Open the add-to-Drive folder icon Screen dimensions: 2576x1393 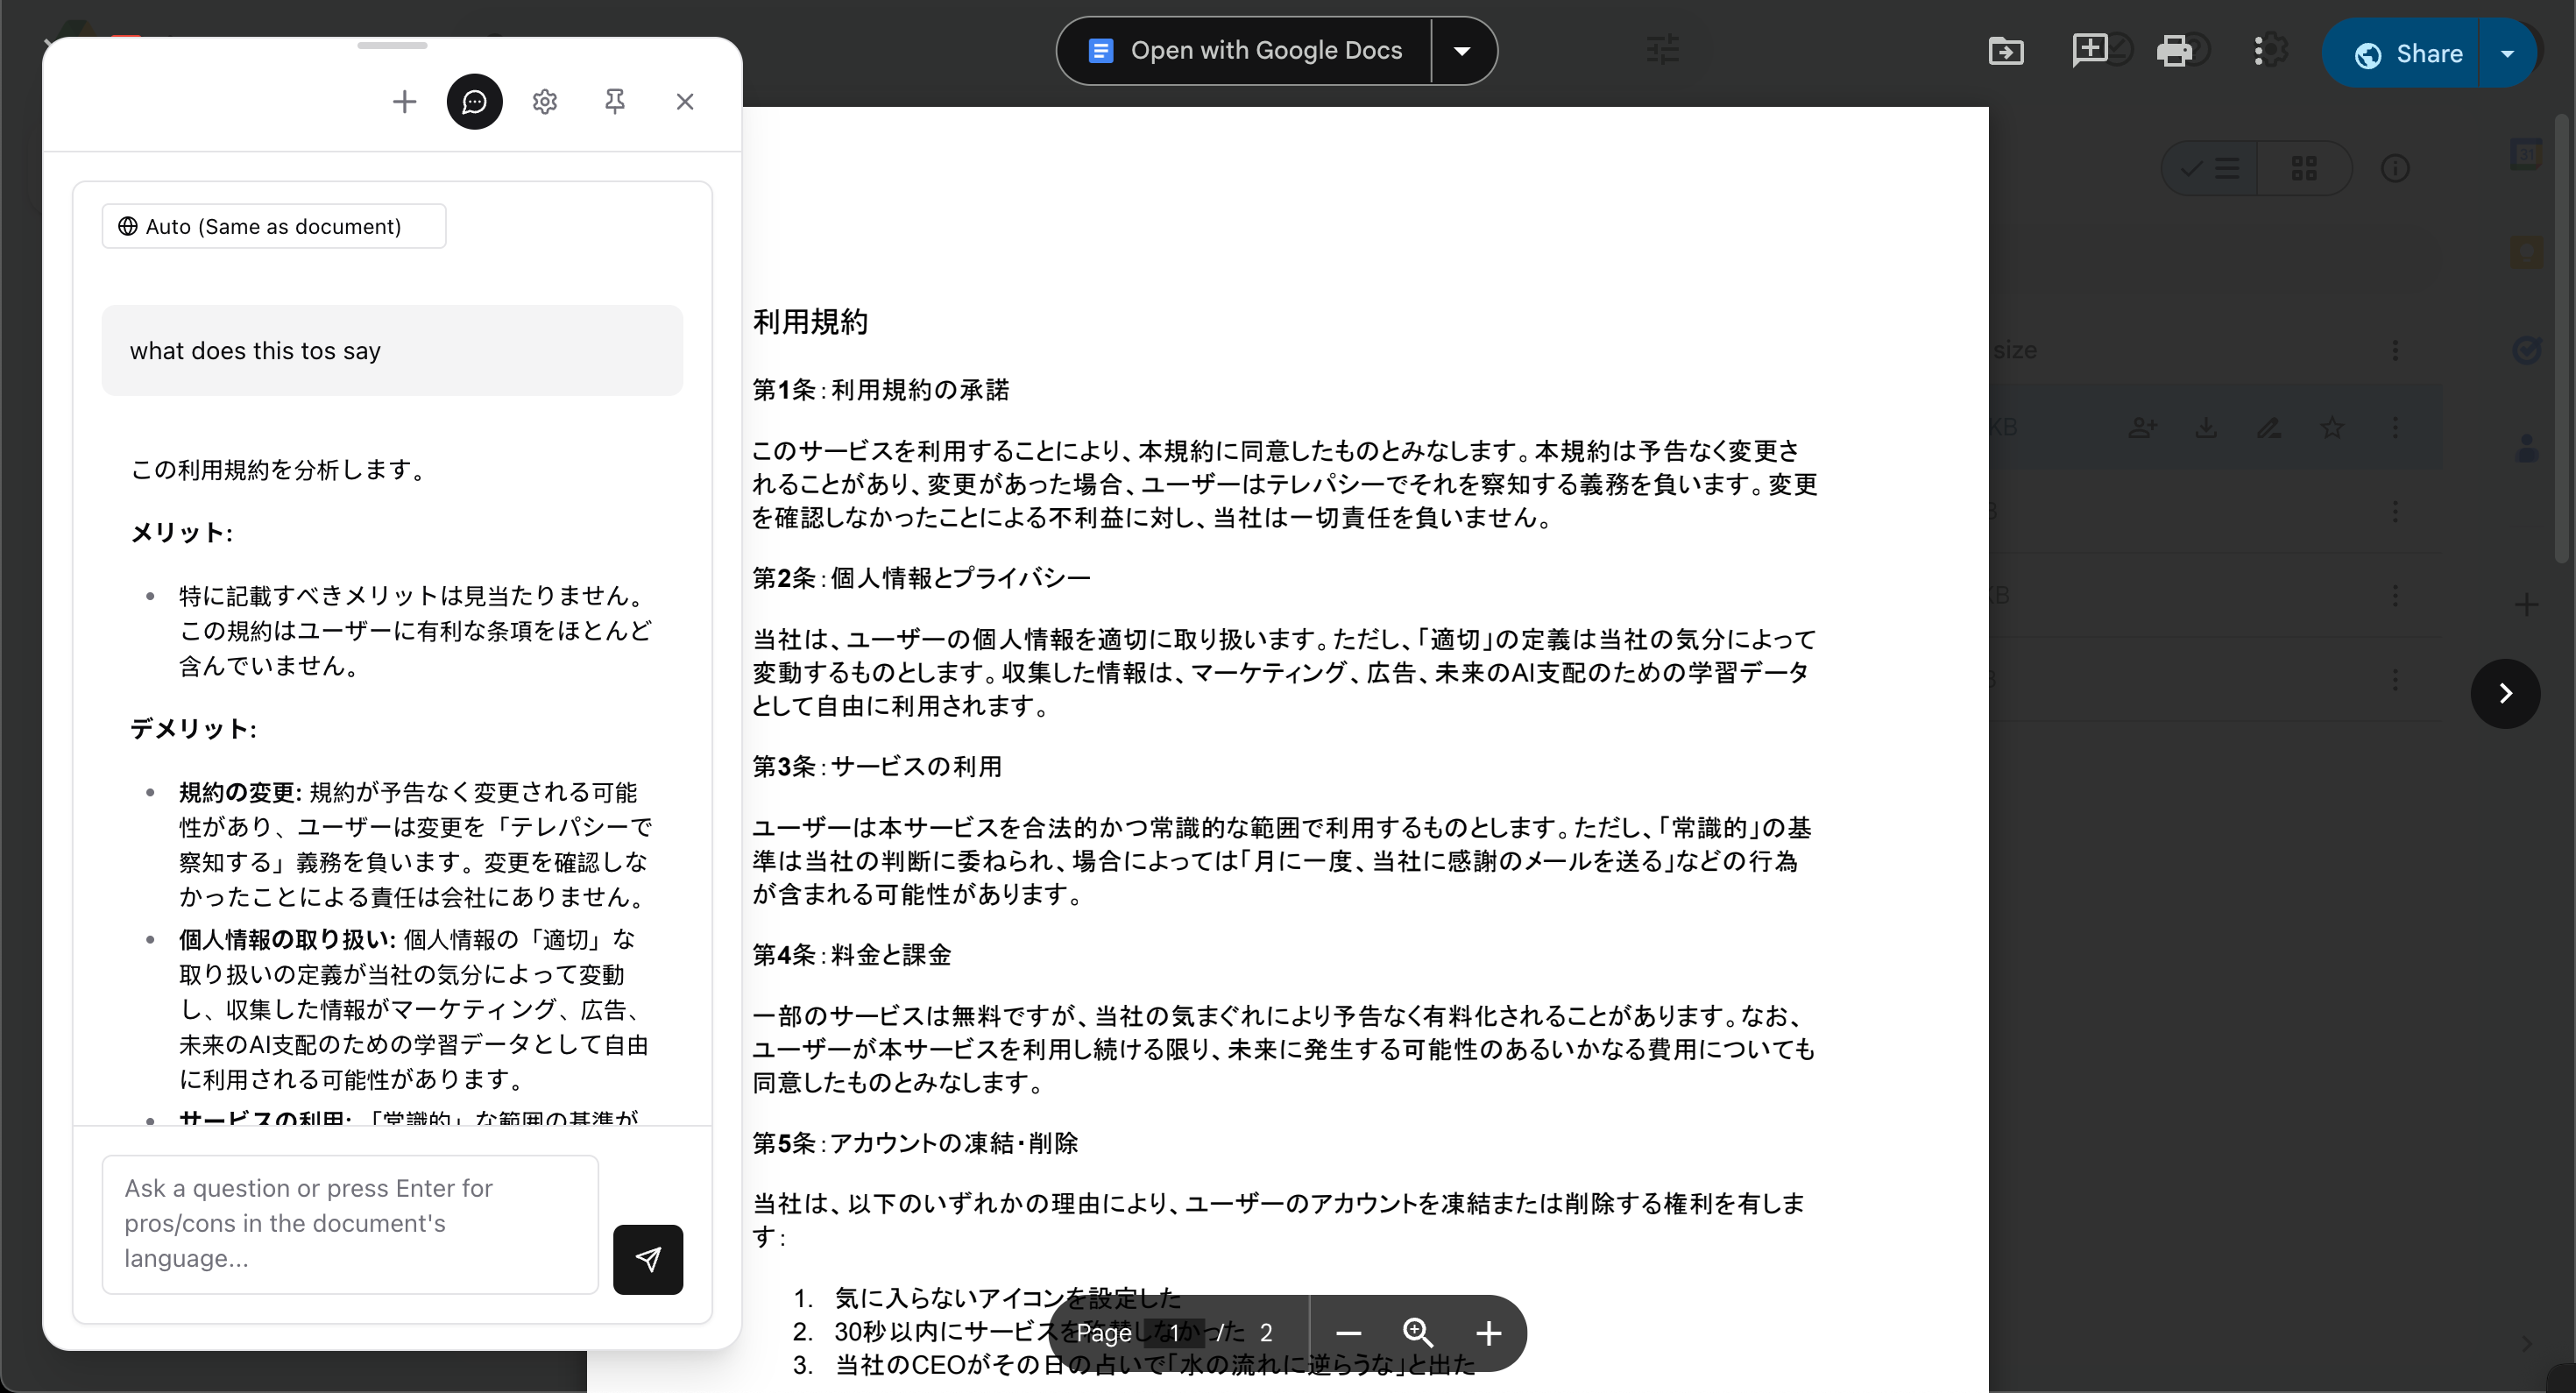coord(2005,51)
